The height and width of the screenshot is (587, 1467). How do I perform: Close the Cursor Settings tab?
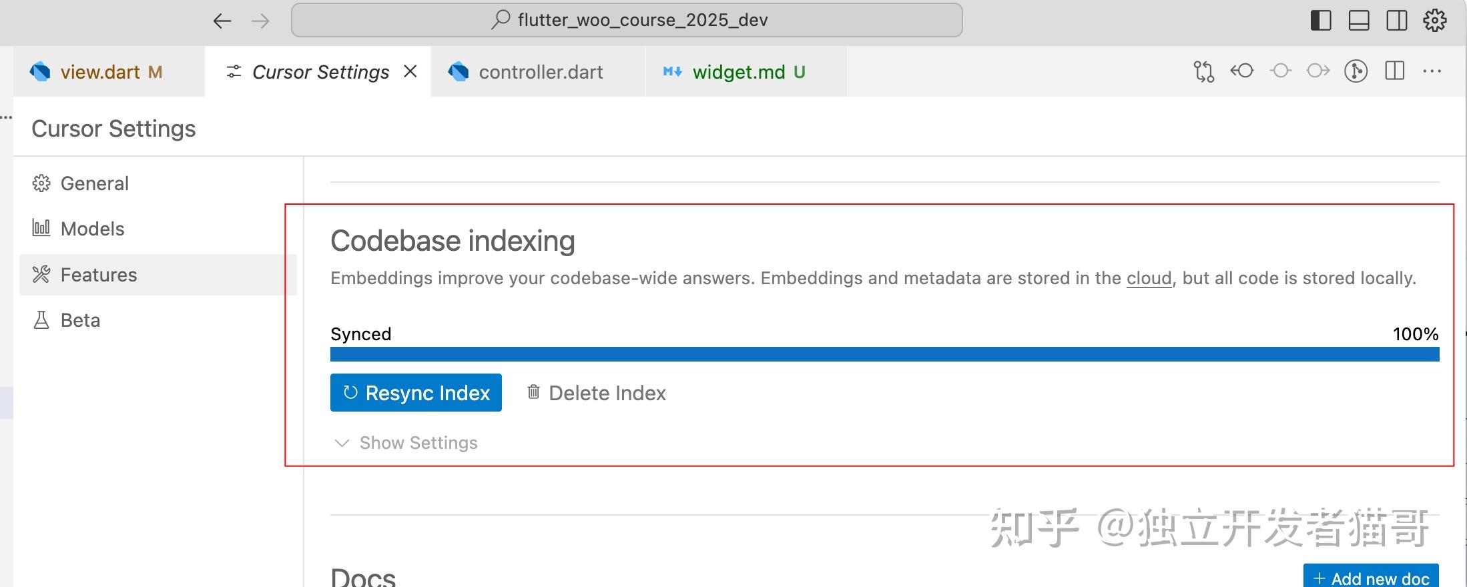point(410,71)
